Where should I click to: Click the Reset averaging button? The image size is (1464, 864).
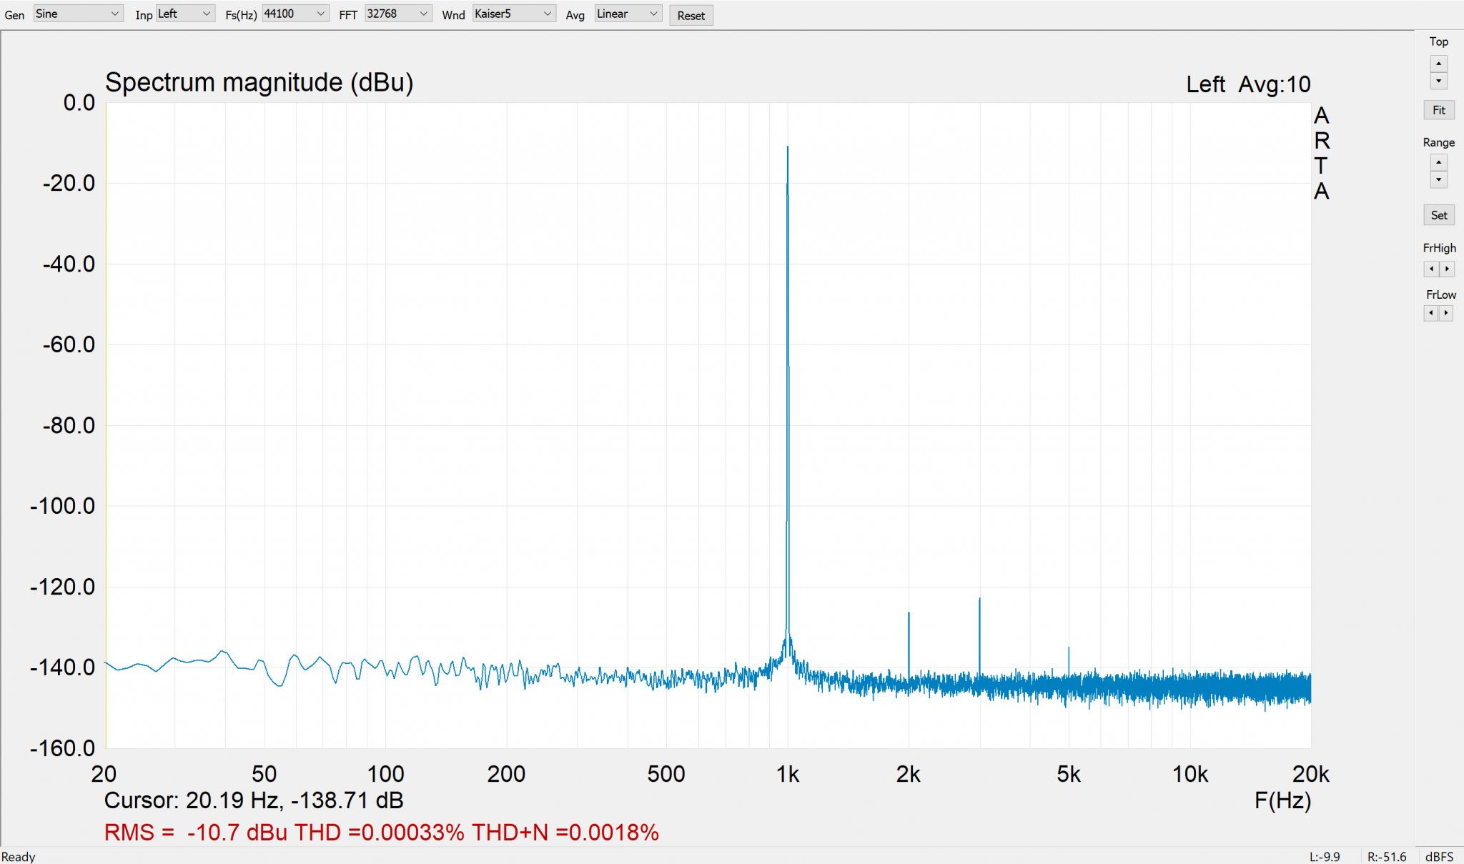click(x=691, y=16)
